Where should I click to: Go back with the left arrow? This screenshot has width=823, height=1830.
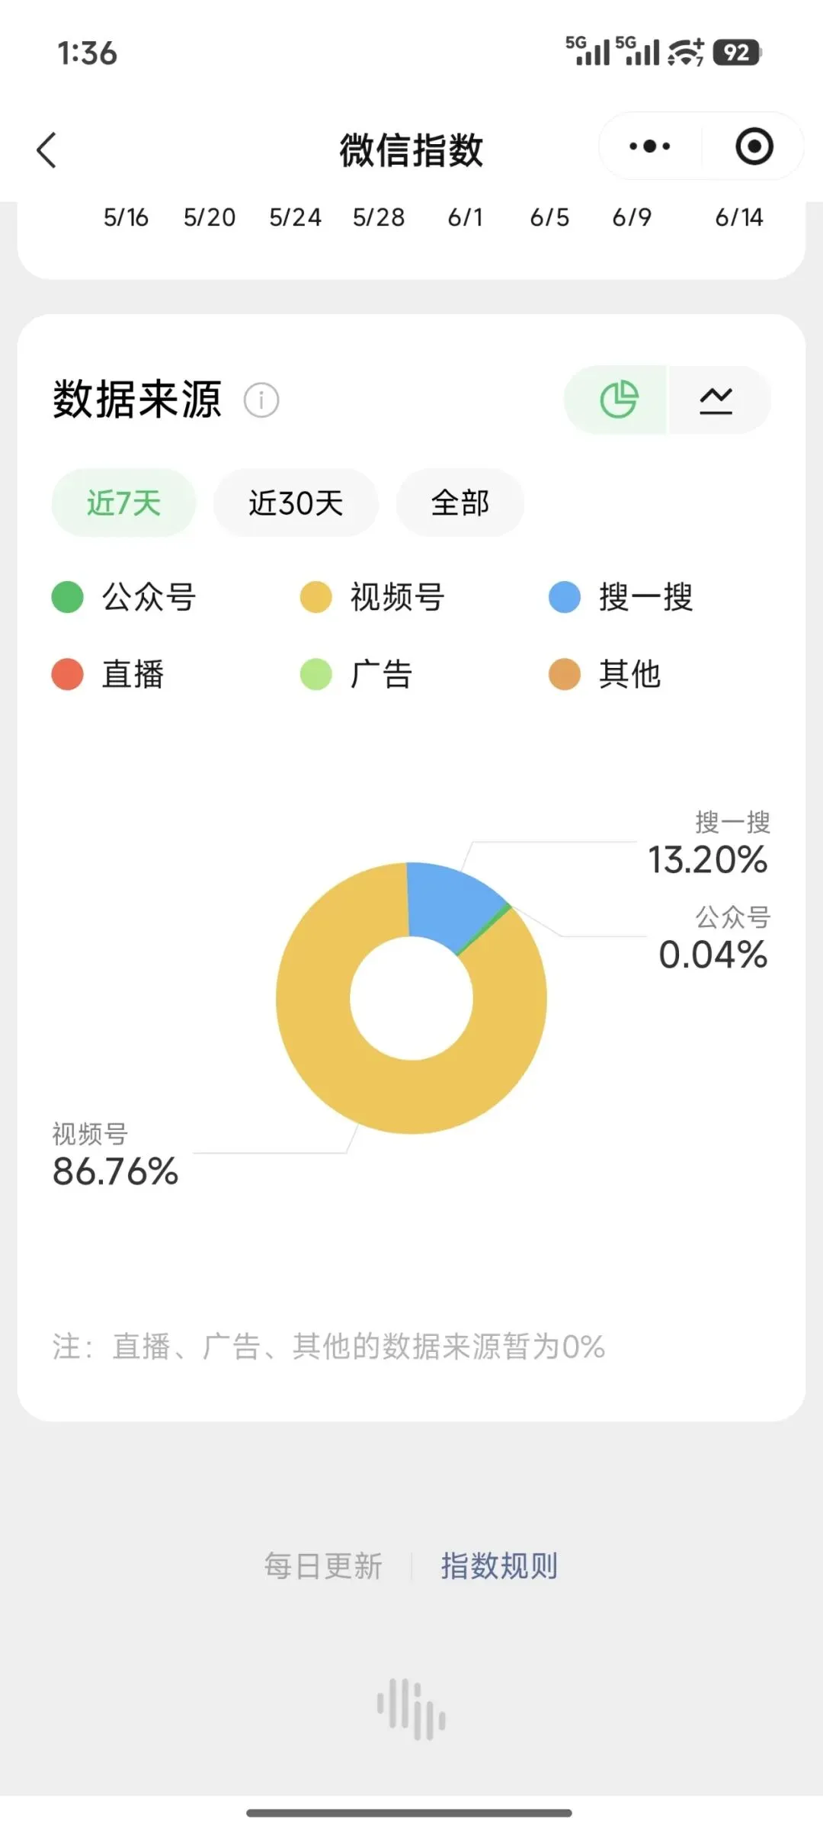[x=46, y=149]
